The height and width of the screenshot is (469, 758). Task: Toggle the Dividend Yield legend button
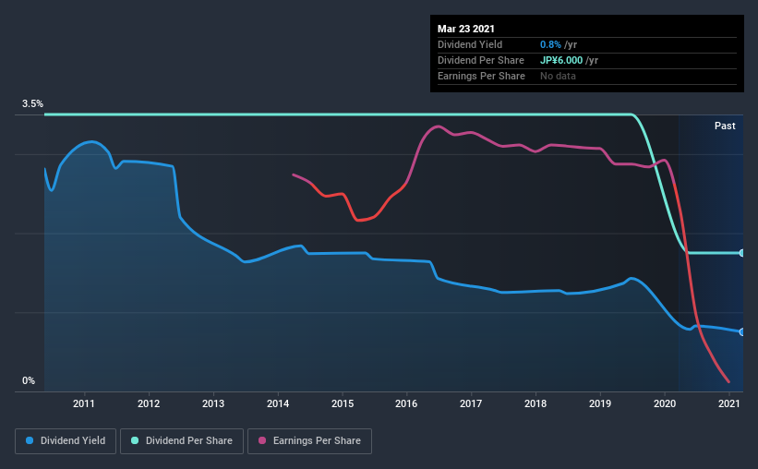[66, 441]
